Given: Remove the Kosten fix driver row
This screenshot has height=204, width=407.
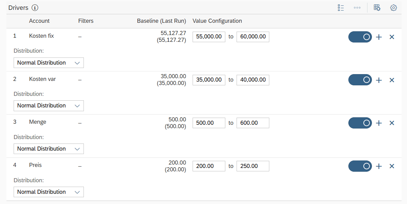Looking at the screenshot, I should 392,37.
